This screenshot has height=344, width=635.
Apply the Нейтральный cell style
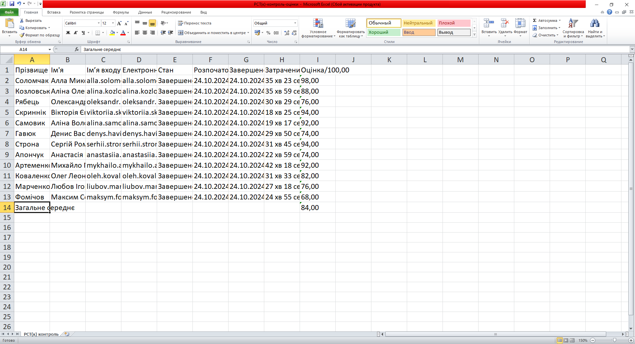418,23
